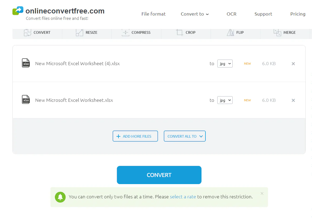The width and height of the screenshot is (312, 221).
Task: Select the Resize tool icon
Action: point(79,32)
